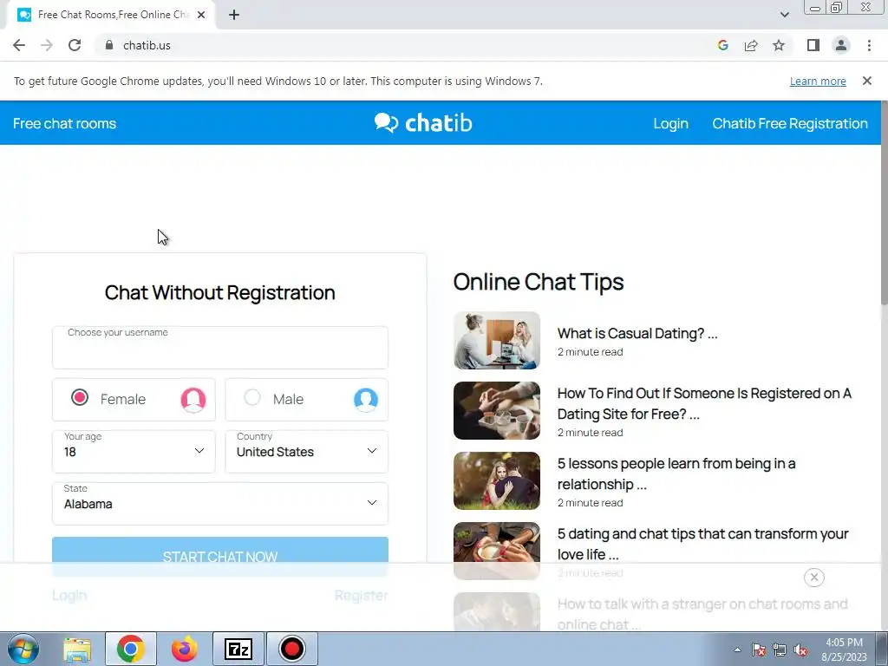Image resolution: width=888 pixels, height=666 pixels.
Task: Click the Login link below the form
Action: tap(69, 595)
